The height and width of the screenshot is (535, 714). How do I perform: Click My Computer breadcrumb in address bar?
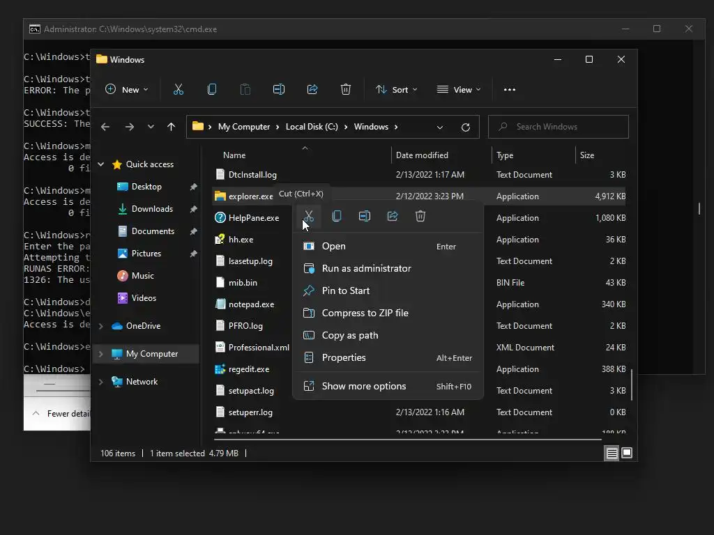[x=244, y=127]
